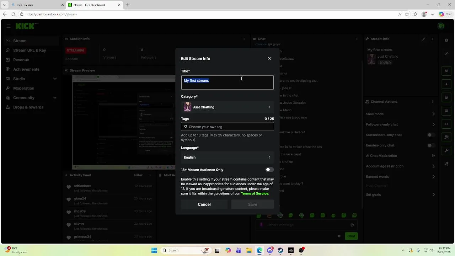
Task: Open File Explorer from the taskbar
Action: (249, 250)
